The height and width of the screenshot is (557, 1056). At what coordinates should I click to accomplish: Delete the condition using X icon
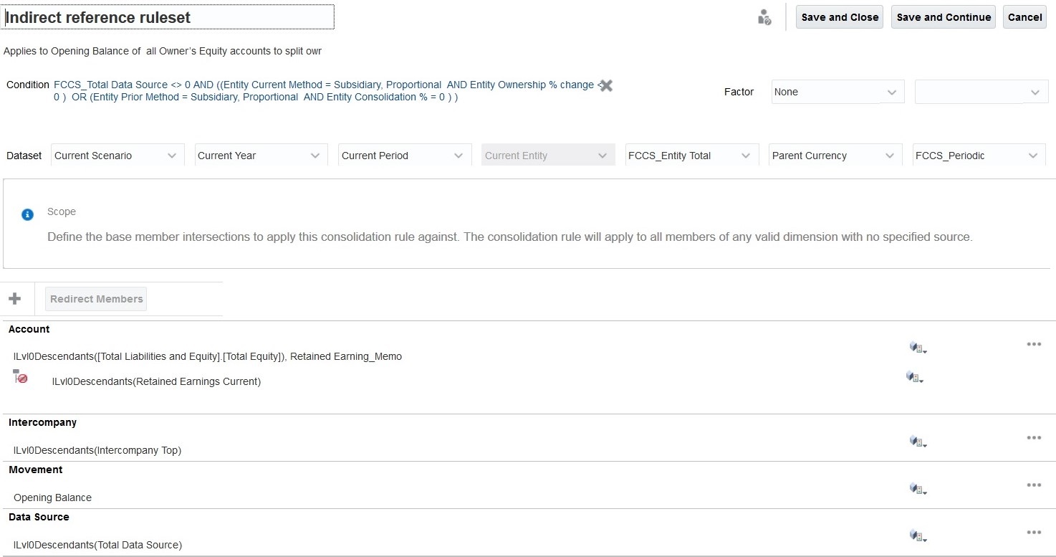pos(606,86)
